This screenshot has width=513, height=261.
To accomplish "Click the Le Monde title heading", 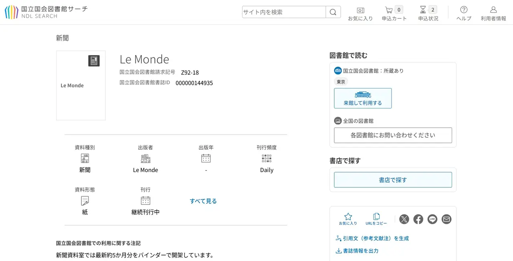I will pyautogui.click(x=144, y=59).
